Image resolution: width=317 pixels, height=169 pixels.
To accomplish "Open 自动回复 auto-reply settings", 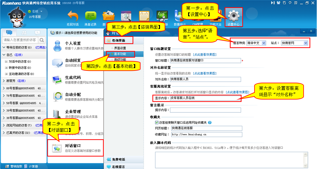I will (x=58, y=63).
